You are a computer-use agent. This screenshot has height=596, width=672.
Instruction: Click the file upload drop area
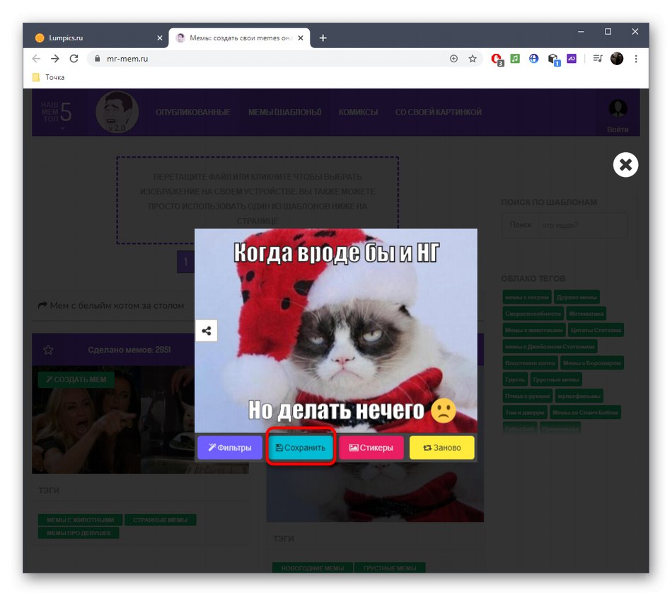pyautogui.click(x=257, y=200)
